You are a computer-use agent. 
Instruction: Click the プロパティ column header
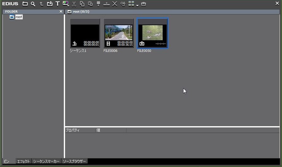click(x=80, y=130)
